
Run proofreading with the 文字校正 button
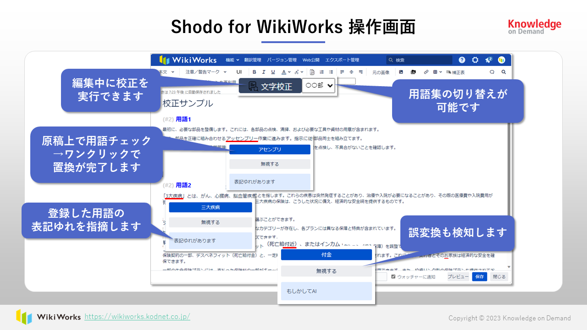(270, 86)
